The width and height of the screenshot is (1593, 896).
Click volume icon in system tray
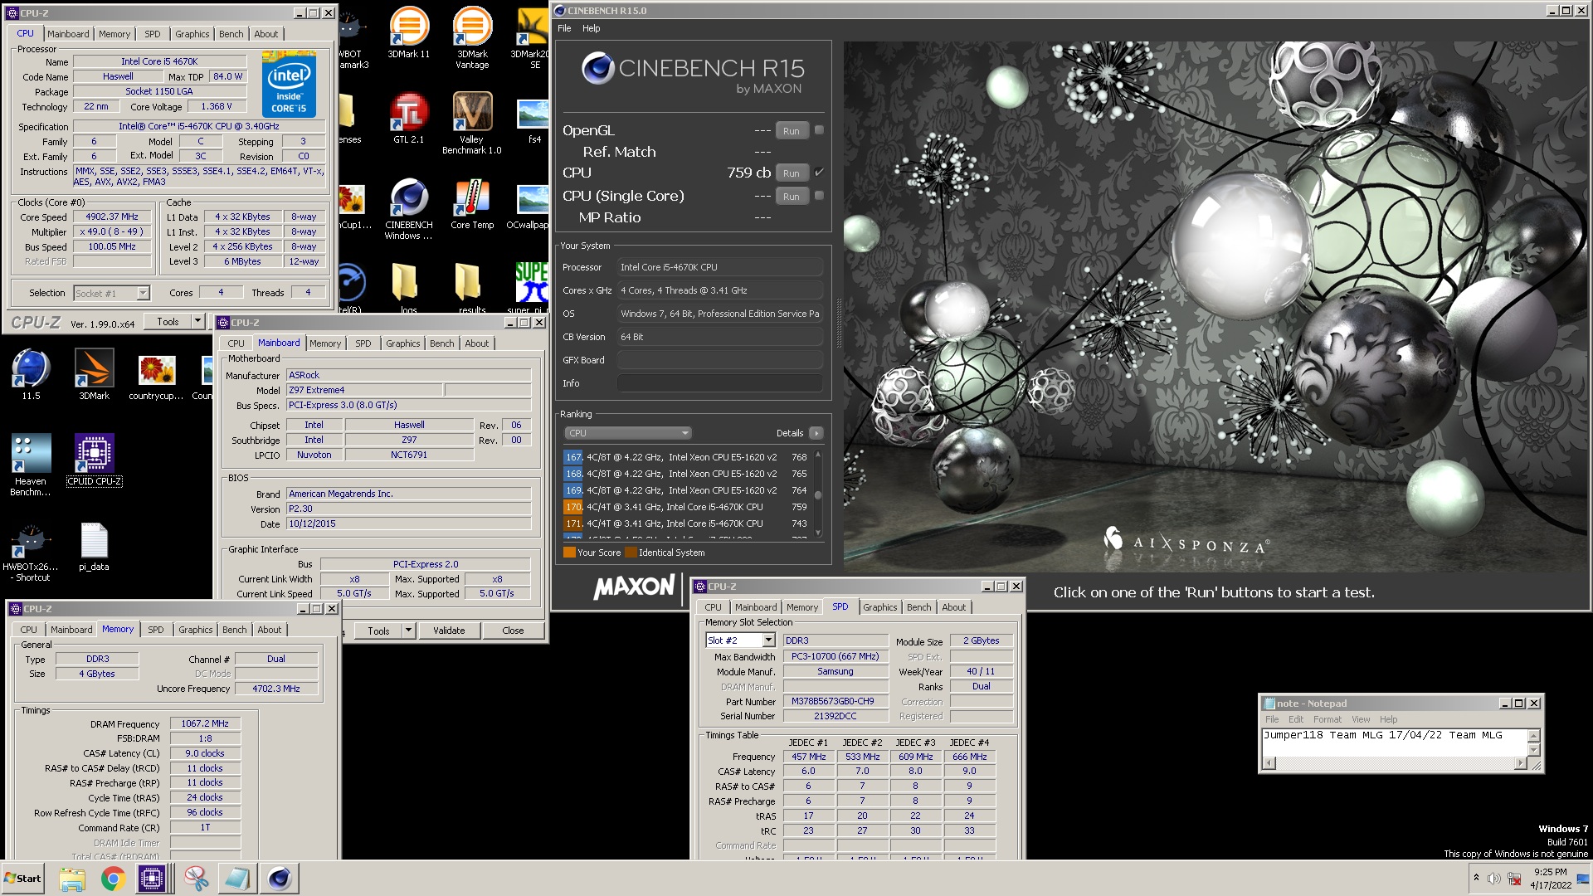[1493, 879]
